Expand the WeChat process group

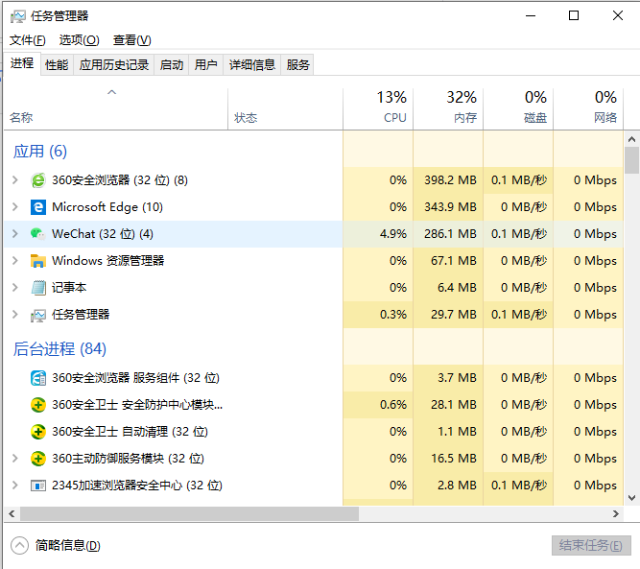pyautogui.click(x=15, y=234)
